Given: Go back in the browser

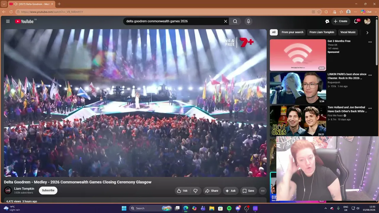Looking at the screenshot, I should click(4, 12).
